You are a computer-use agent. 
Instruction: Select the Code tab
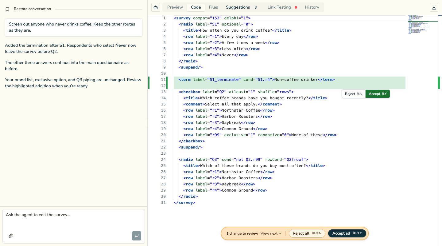(x=196, y=7)
